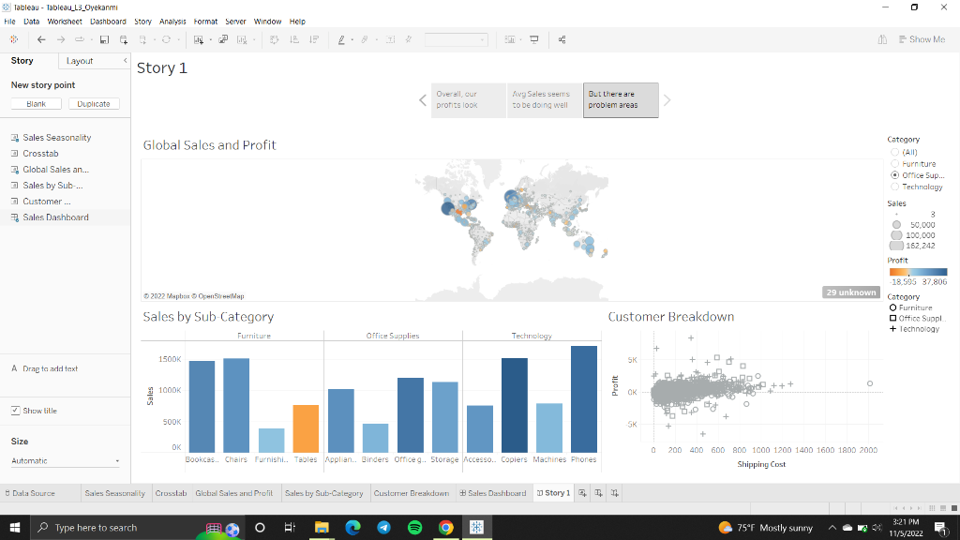Switch to the Sales Dashboard sheet tab

[492, 493]
